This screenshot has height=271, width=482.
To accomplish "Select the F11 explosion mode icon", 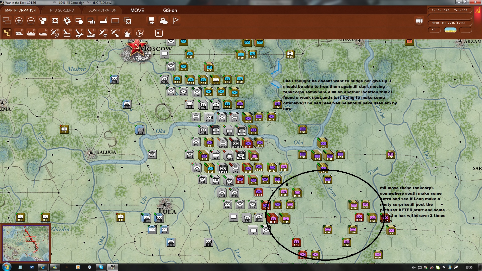I will (127, 33).
